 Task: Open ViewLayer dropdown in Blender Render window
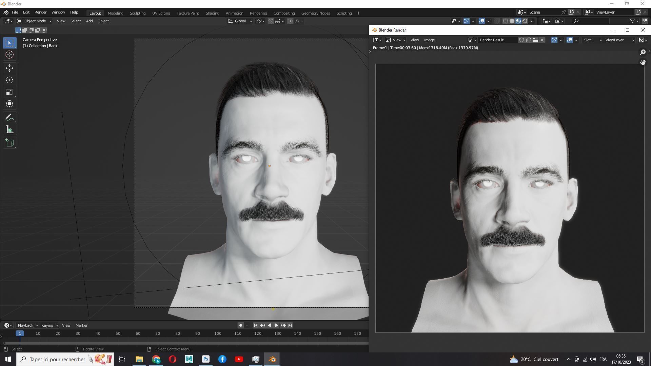click(620, 40)
